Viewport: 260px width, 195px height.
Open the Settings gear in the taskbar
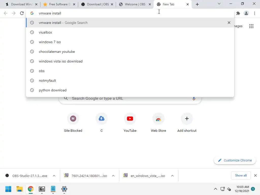[x=64, y=189]
